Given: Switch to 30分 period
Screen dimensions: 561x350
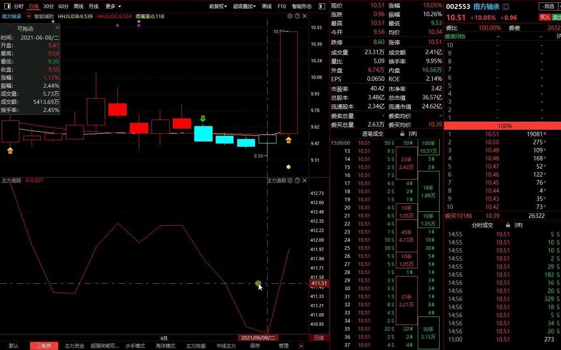Looking at the screenshot, I should click(x=48, y=6).
